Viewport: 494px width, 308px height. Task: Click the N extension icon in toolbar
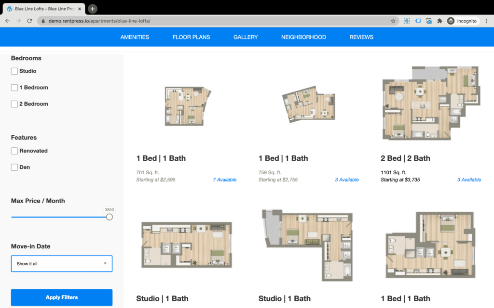pyautogui.click(x=407, y=21)
